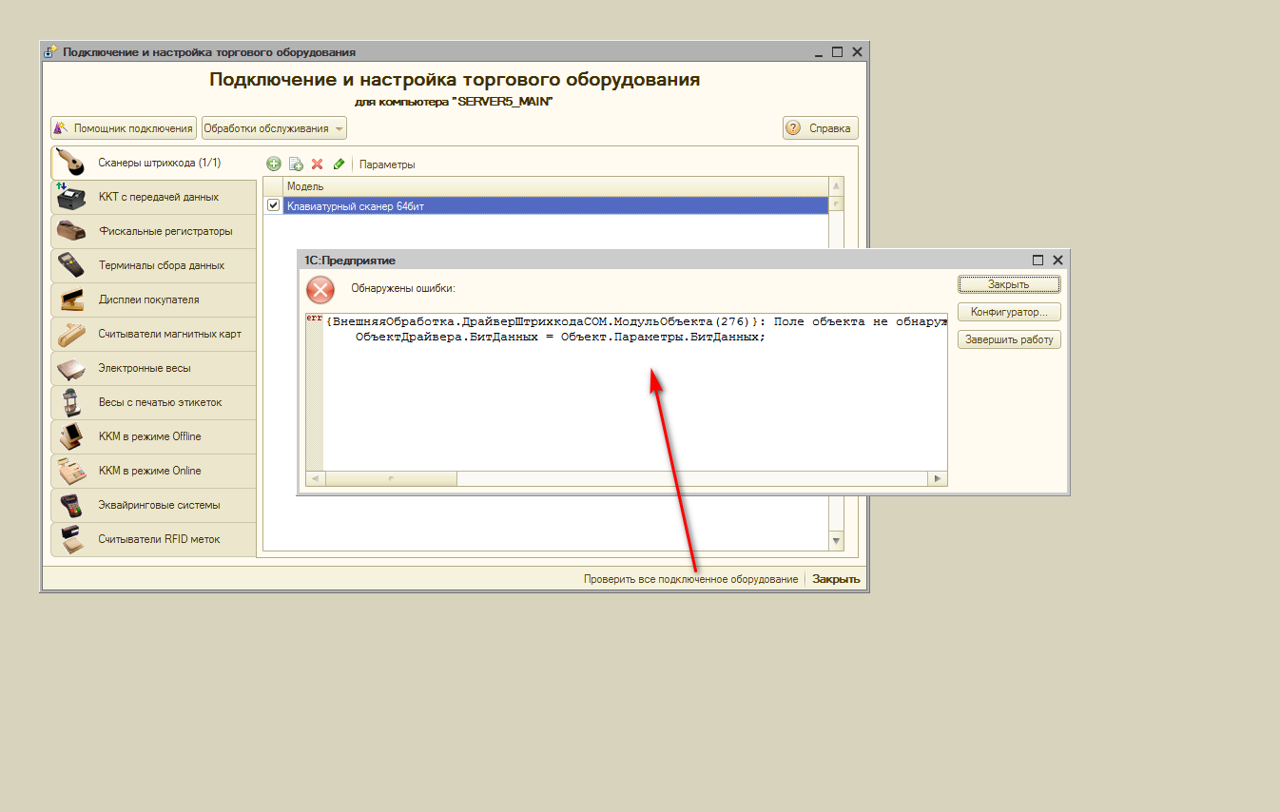Close the 1С:Предприятие error dialog with X
Screen dimensions: 1280x812
(1057, 260)
